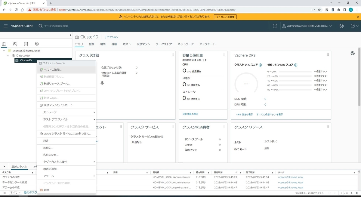Select VMs and Templates inventory view icon
Viewport: 361px width, 197px height.
coord(15,44)
